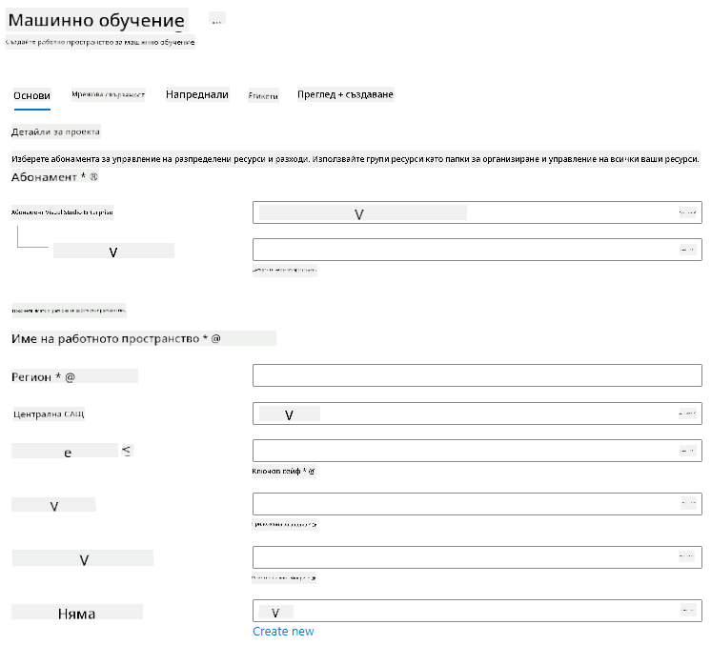Expand the second-to-last dropdown in the form
This screenshot has width=711, height=645.
tap(477, 557)
